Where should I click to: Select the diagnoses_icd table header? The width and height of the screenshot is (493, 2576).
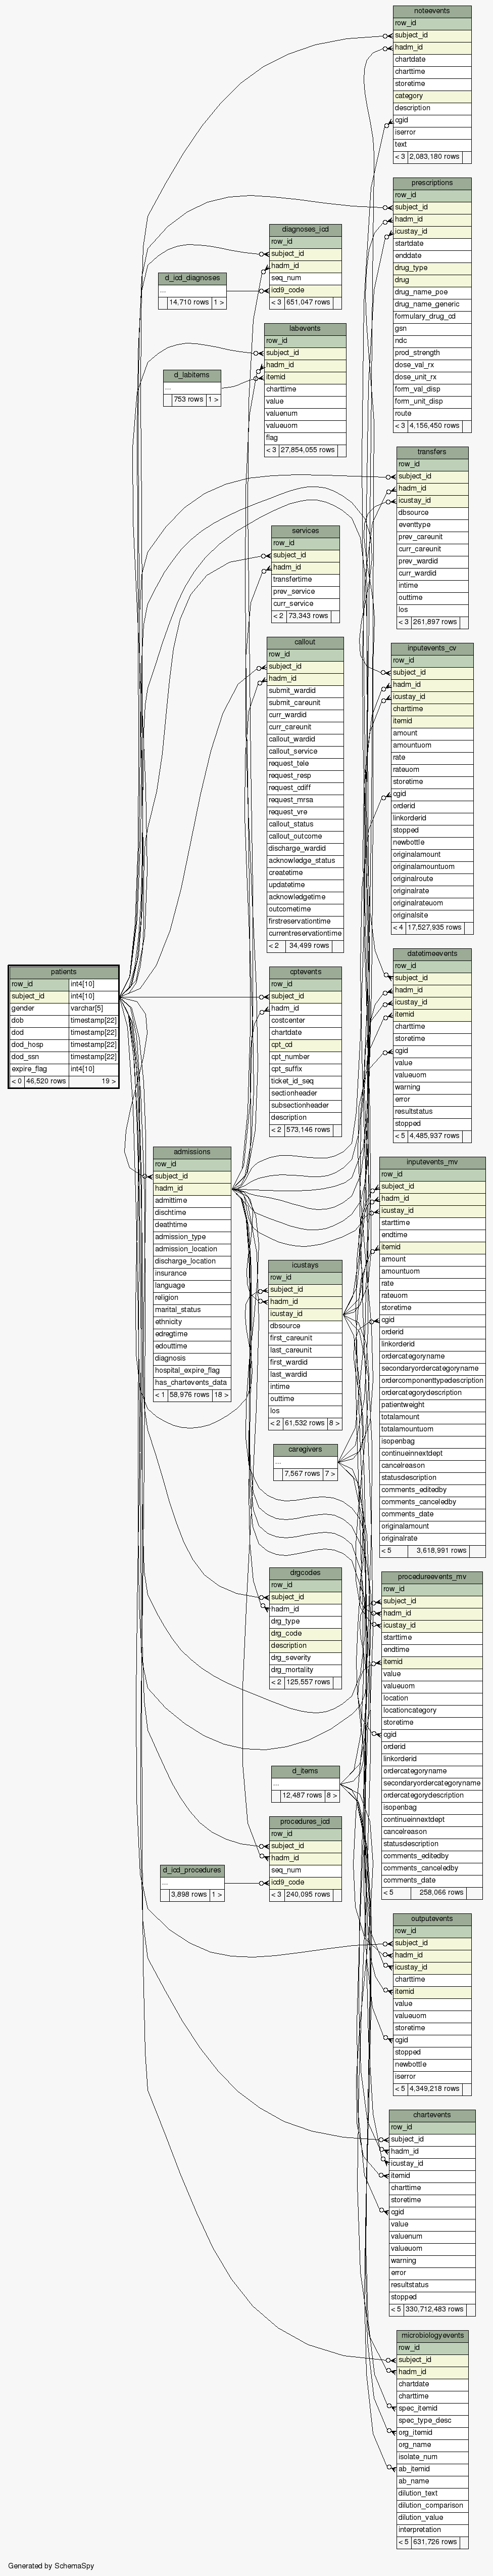[x=305, y=229]
